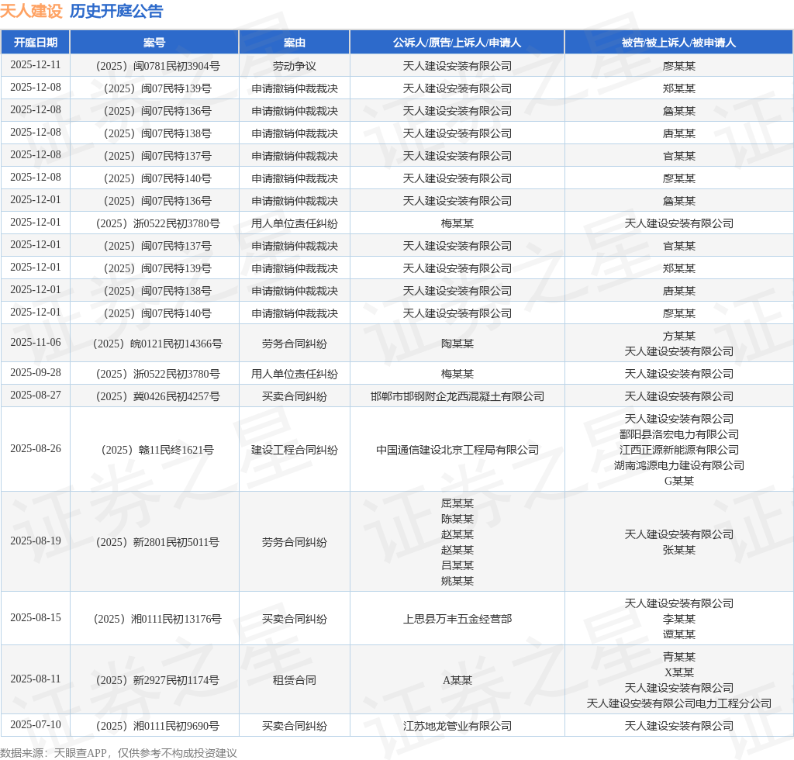
Task: Click defendant 廖某某 in 2025-12-11 row
Action: click(679, 67)
